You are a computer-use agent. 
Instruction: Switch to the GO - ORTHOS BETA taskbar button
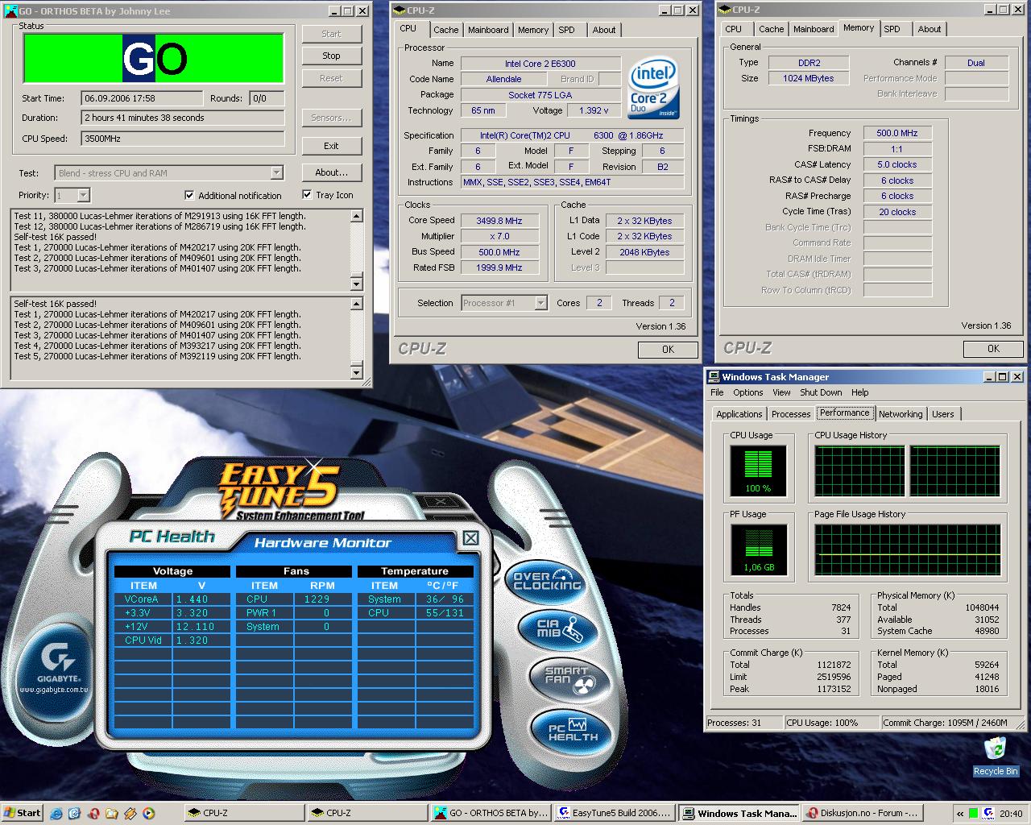491,813
